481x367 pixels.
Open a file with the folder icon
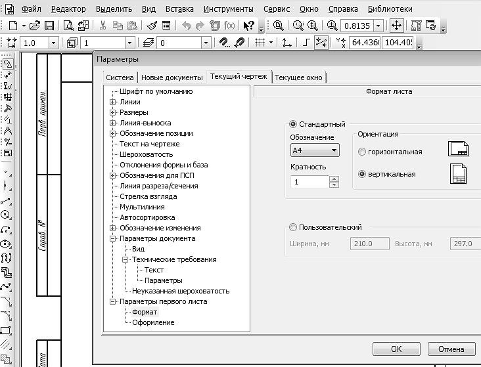34,26
